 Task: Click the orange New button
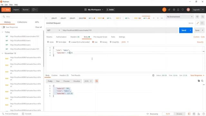pyautogui.click(x=6, y=10)
